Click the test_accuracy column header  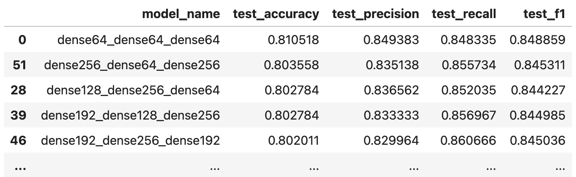coord(276,14)
